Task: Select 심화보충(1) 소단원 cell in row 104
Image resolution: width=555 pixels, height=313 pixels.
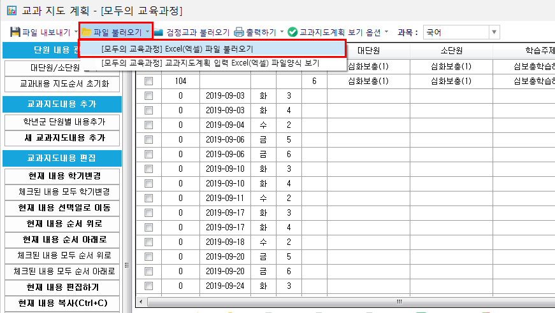Action: coord(451,81)
